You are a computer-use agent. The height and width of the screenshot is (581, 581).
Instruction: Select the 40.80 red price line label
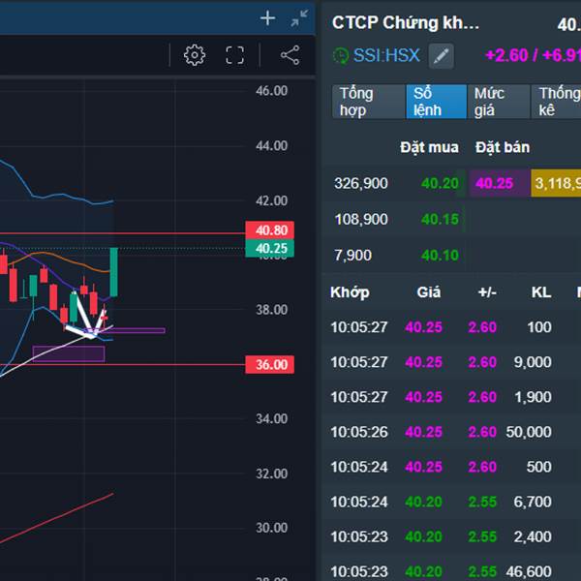click(270, 231)
